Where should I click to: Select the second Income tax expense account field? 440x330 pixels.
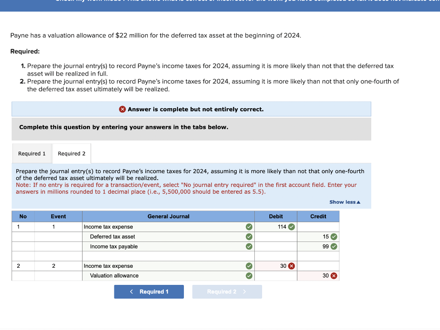[168, 266]
